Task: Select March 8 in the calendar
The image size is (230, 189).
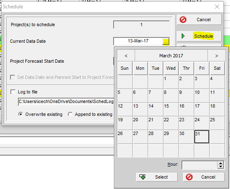Action: 171,96
